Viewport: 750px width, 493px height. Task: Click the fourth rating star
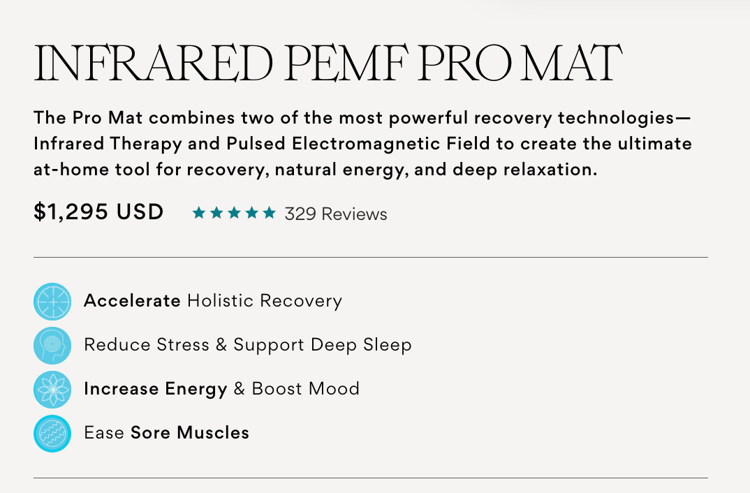pyautogui.click(x=251, y=213)
